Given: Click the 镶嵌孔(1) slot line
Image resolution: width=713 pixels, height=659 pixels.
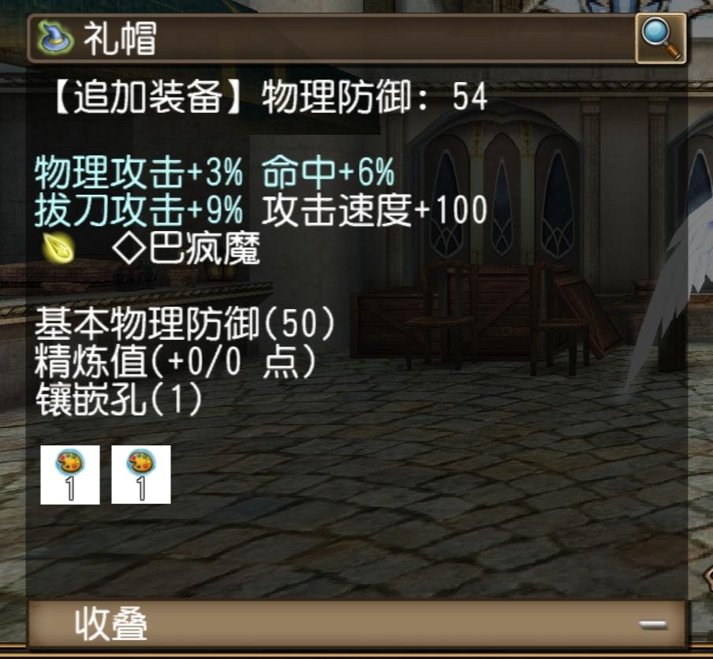Looking at the screenshot, I should pos(118,399).
